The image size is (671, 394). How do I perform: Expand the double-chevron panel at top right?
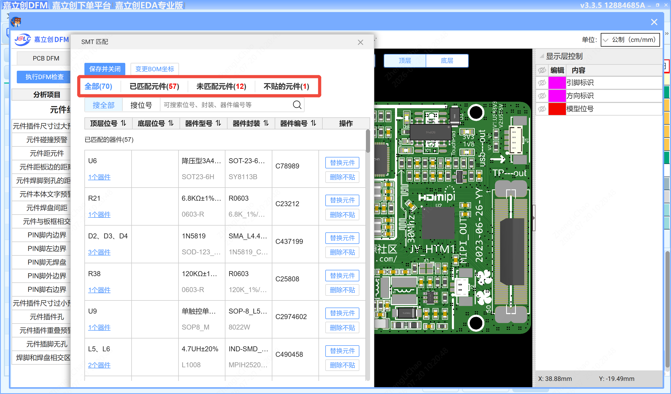click(x=667, y=34)
